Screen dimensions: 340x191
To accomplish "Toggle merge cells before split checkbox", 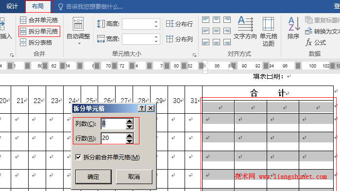I will [x=78, y=157].
